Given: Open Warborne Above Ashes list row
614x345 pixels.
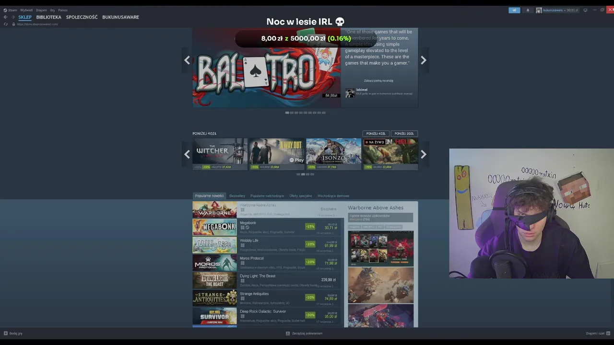Looking at the screenshot, I should coord(268,209).
